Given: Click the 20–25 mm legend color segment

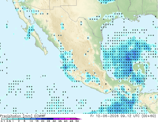Looking at the screenshot, I should click(44, 119).
